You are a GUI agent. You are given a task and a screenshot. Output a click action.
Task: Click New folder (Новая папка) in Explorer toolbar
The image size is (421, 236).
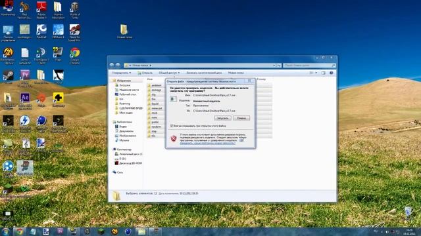click(x=235, y=73)
